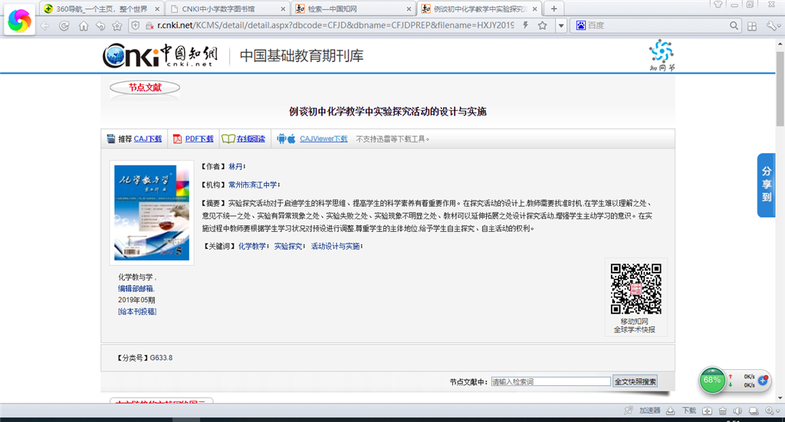Click the vertical scrollbar thumb
The image size is (785, 422).
coord(780,87)
